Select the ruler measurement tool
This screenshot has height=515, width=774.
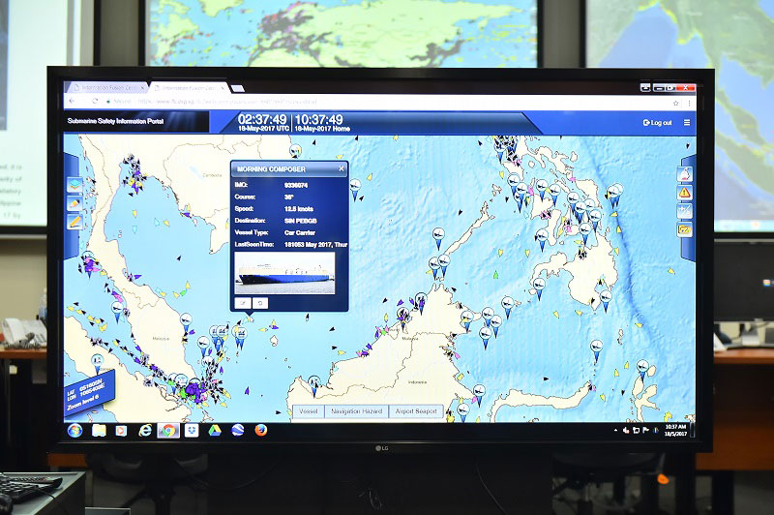tap(74, 222)
